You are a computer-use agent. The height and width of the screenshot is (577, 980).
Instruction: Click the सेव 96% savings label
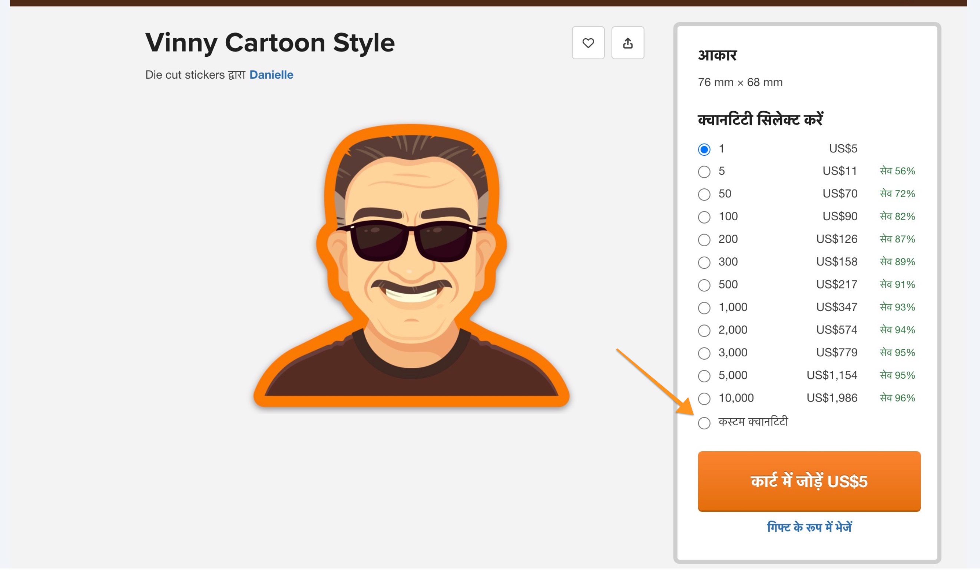[x=897, y=398]
